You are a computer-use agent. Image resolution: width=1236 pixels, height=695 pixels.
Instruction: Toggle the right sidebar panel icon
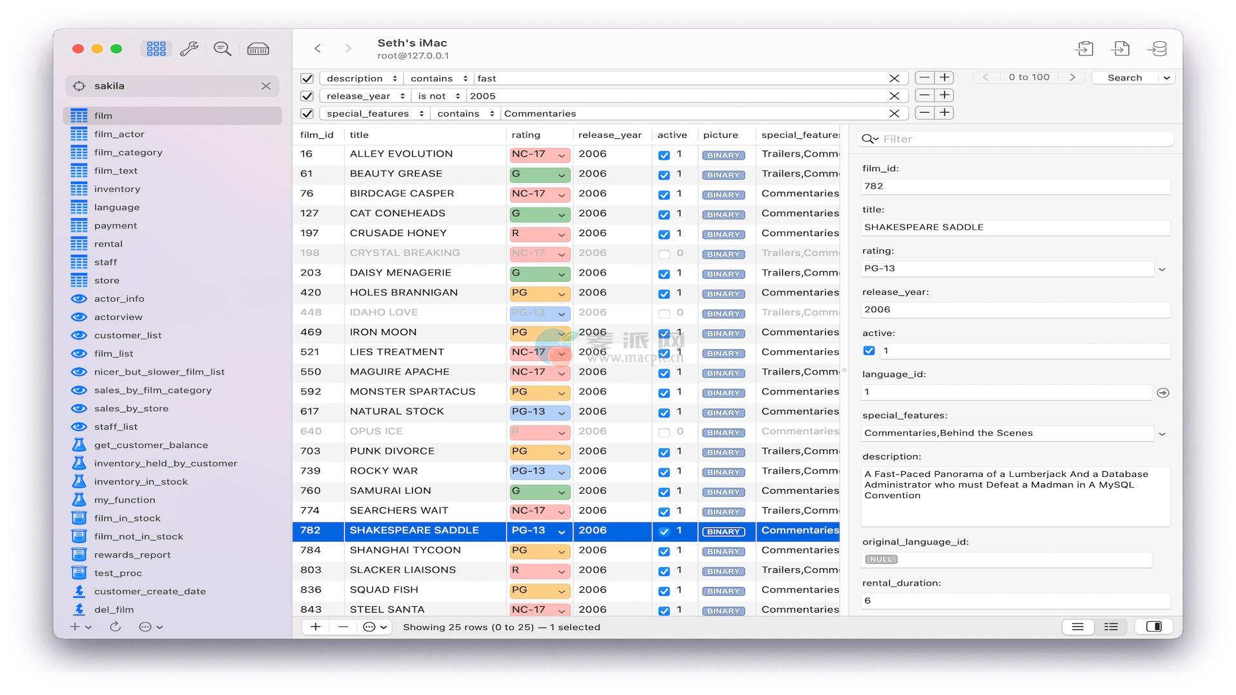coord(1154,627)
